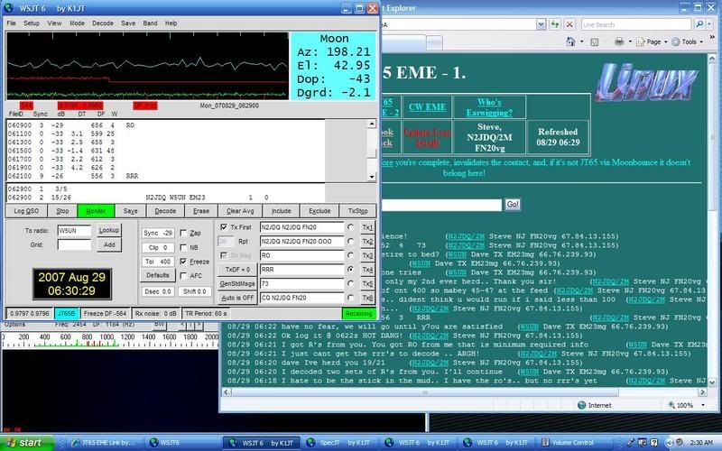722x451 pixels.
Task: Click the WSJT title bar app icon
Action: (8, 8)
